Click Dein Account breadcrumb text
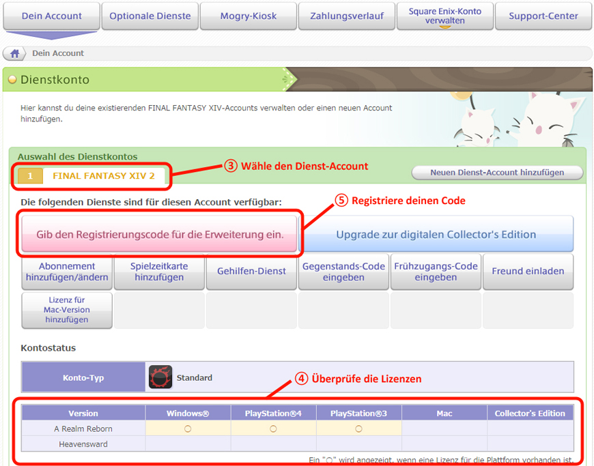 tap(58, 53)
